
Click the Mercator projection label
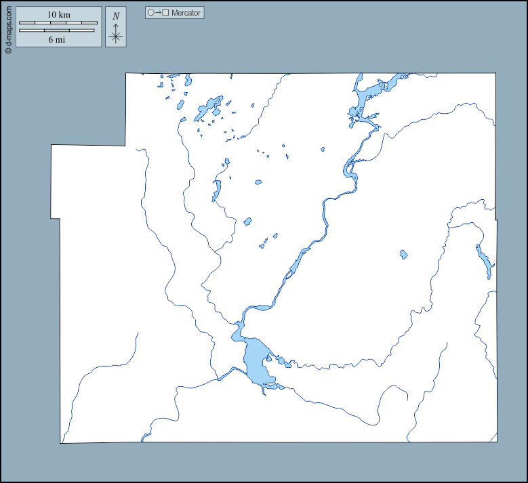pos(186,13)
